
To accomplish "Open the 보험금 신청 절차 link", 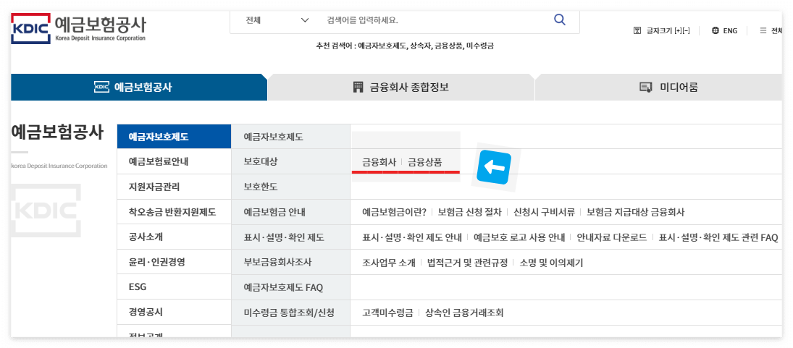I will point(470,212).
